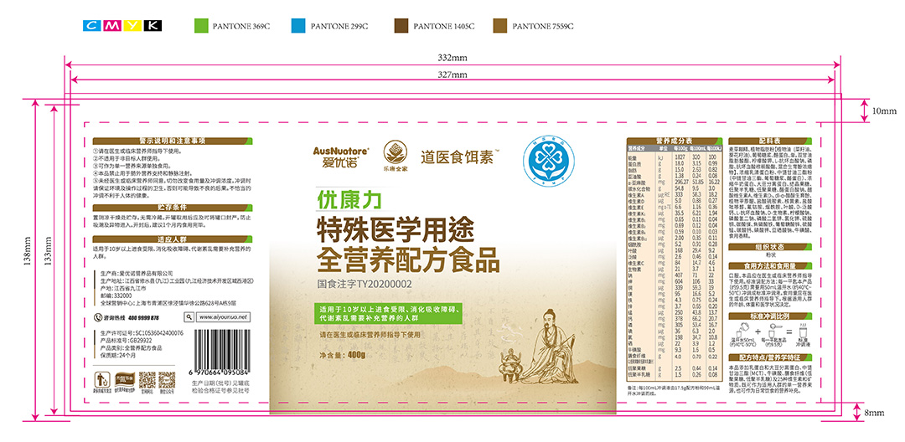
Task: Click the manufacturer 爱优诺营养品有限公司 line
Action: tap(137, 273)
